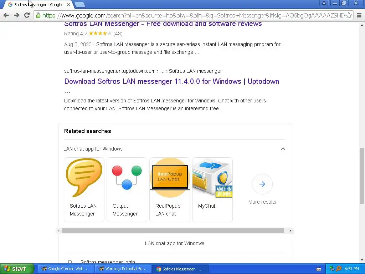
Task: Click the carousel scroll right arrow
Action: coord(290,231)
